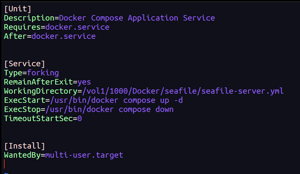Click the red cursor on empty last line
The width and height of the screenshot is (300, 174).
[4, 164]
